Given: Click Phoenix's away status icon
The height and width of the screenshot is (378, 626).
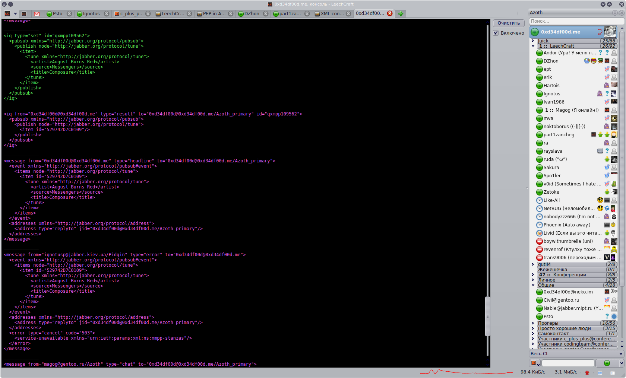Looking at the screenshot, I should tap(539, 225).
